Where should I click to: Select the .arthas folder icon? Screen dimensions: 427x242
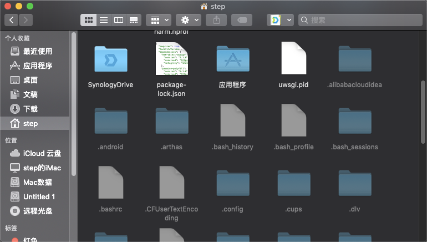coord(172,121)
